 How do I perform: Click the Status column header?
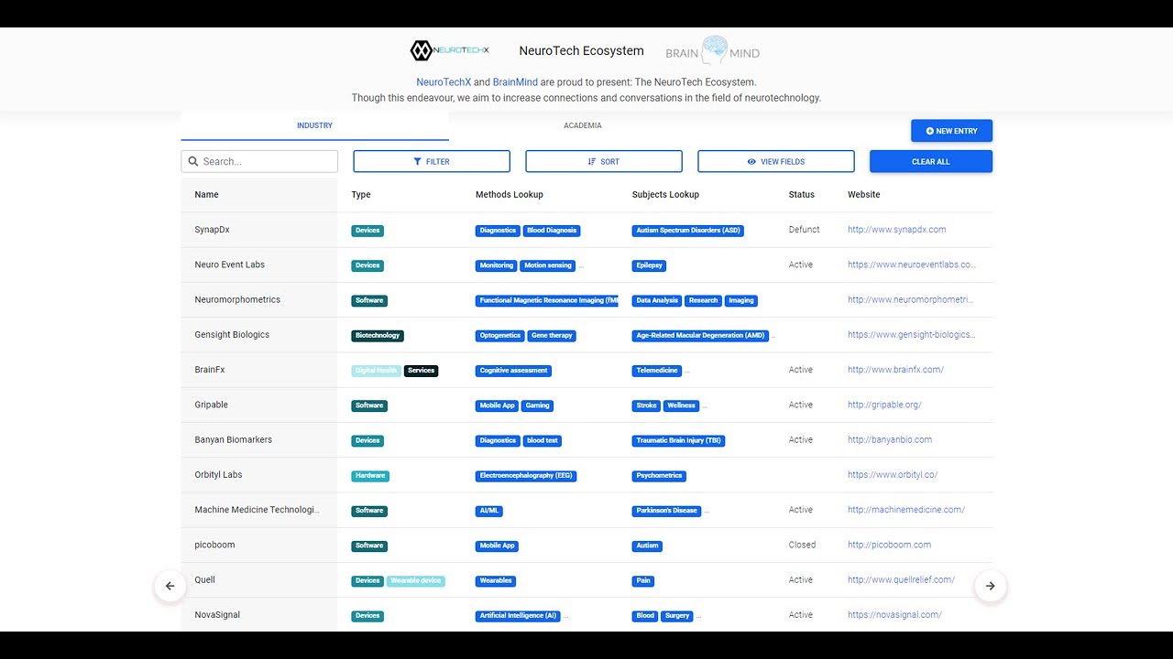(x=802, y=194)
